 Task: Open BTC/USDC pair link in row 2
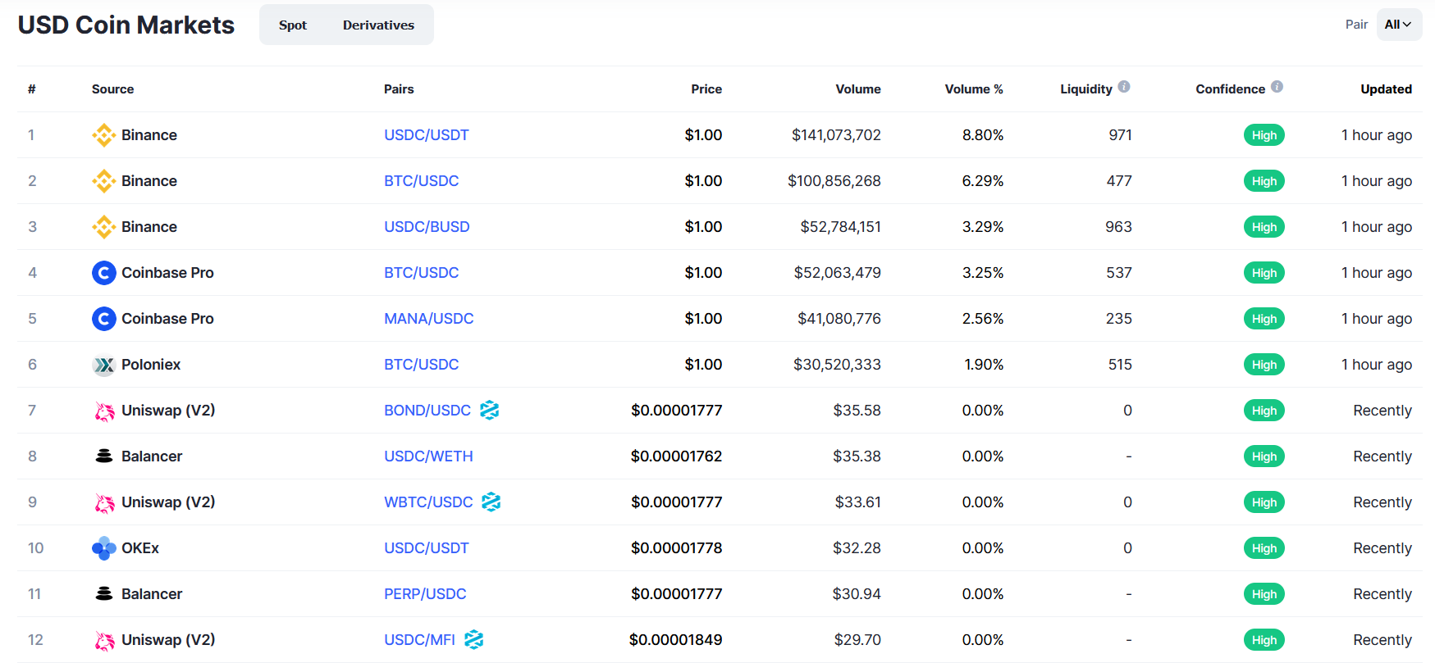click(422, 181)
